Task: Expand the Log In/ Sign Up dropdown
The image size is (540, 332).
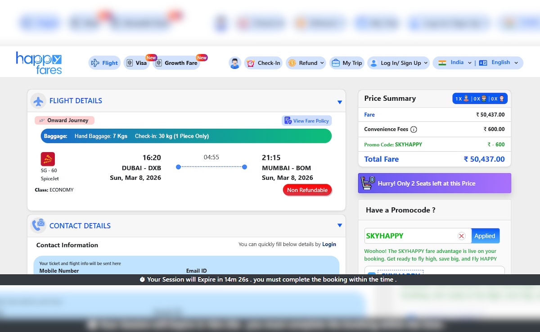Action: click(x=399, y=63)
